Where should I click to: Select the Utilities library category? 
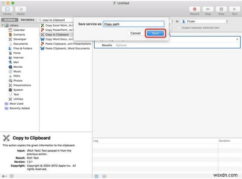pos(18,99)
